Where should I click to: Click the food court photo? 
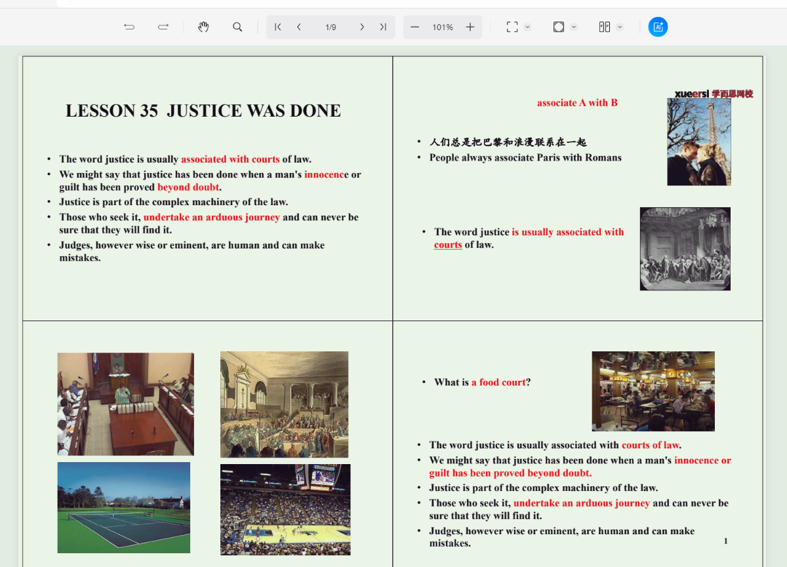click(x=653, y=391)
